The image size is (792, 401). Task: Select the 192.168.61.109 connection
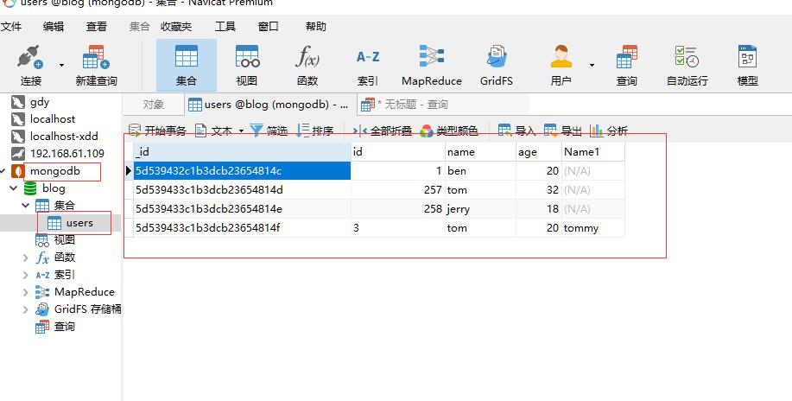(x=67, y=154)
